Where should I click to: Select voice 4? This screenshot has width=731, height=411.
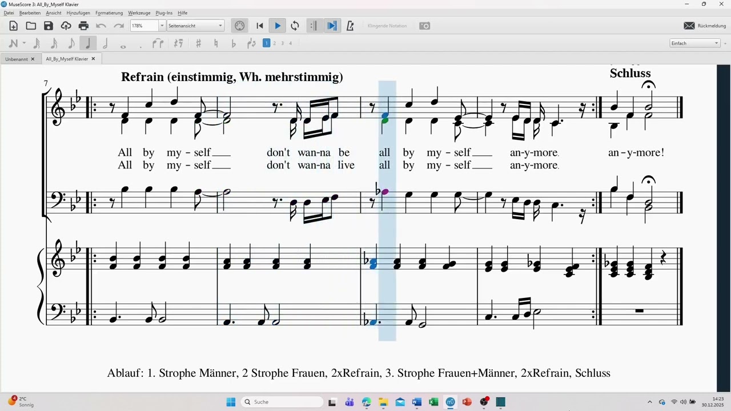pyautogui.click(x=290, y=43)
